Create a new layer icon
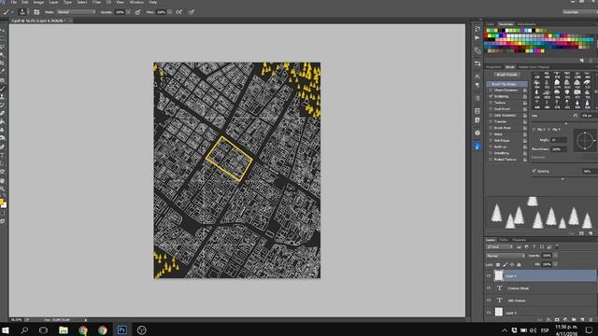The image size is (598, 336). point(582,319)
